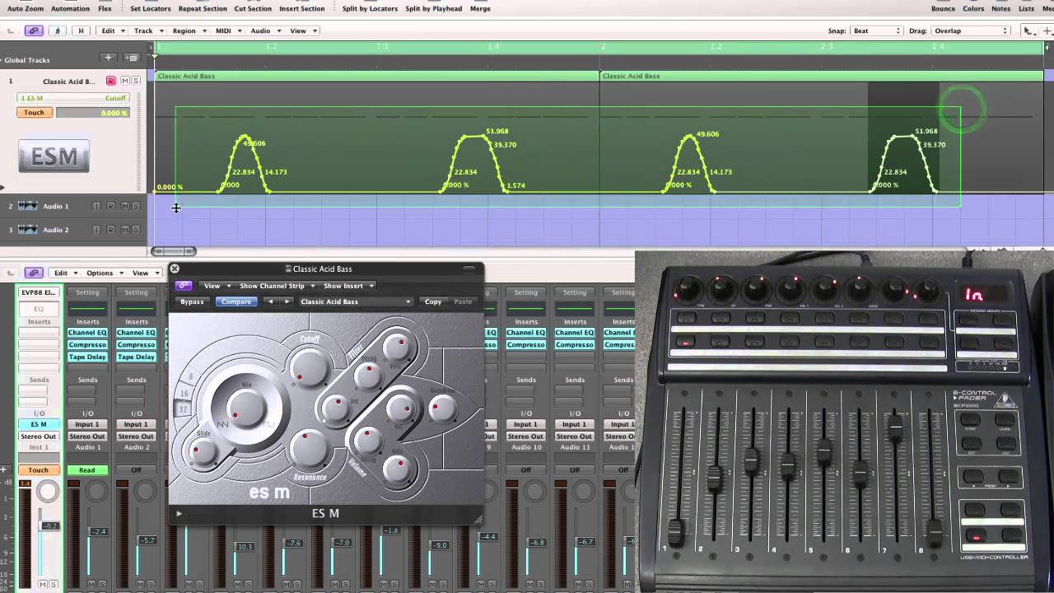Select the pointer tool menu at top right

tap(1029, 30)
